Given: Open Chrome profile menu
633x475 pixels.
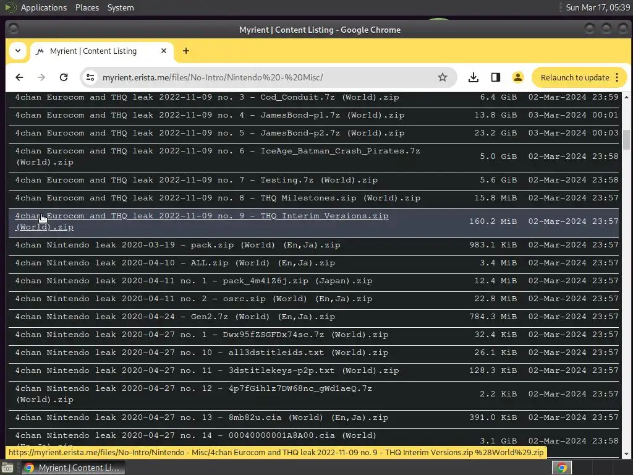Looking at the screenshot, I should point(518,77).
